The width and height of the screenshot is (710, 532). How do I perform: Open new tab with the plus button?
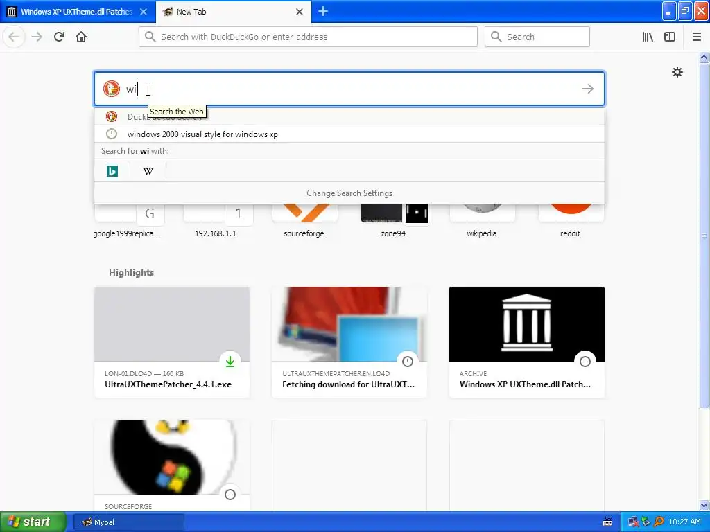323,11
